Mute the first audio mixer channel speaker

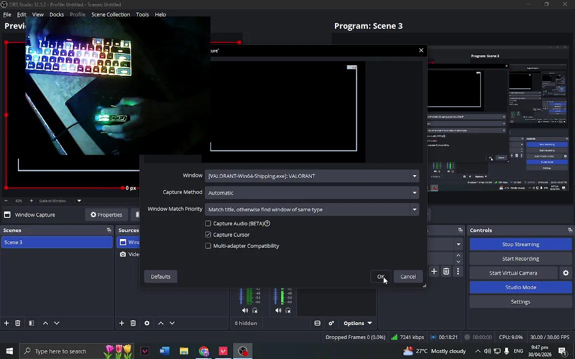pyautogui.click(x=245, y=310)
